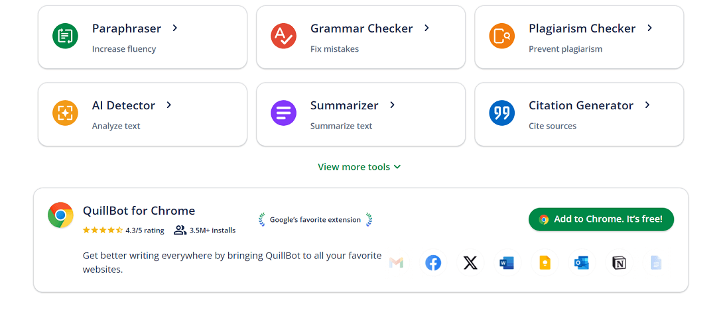This screenshot has width=721, height=314.
Task: Click the green Paraphraser icon
Action: tap(65, 36)
